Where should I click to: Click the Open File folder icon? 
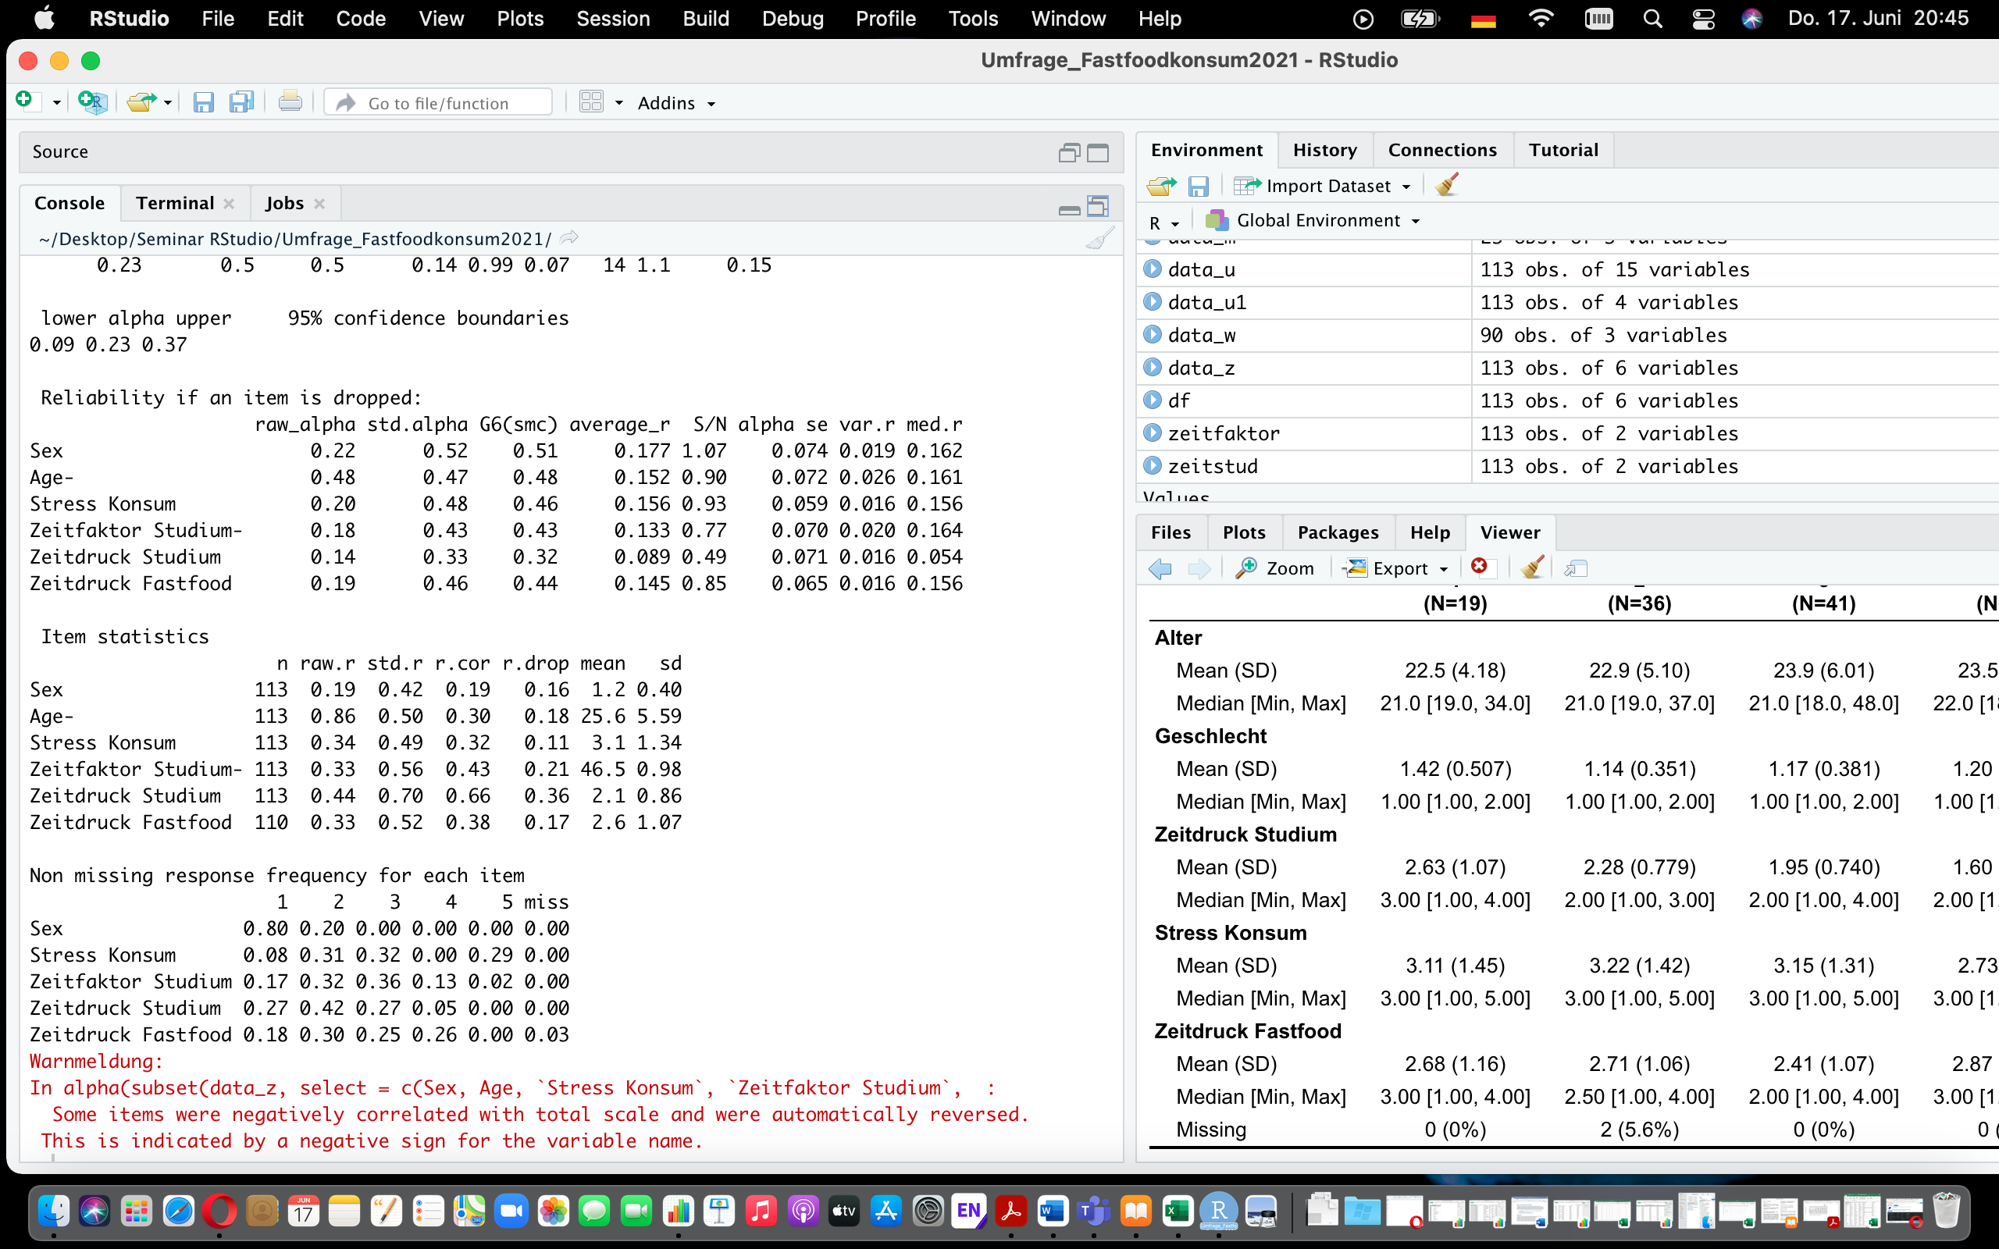141,102
